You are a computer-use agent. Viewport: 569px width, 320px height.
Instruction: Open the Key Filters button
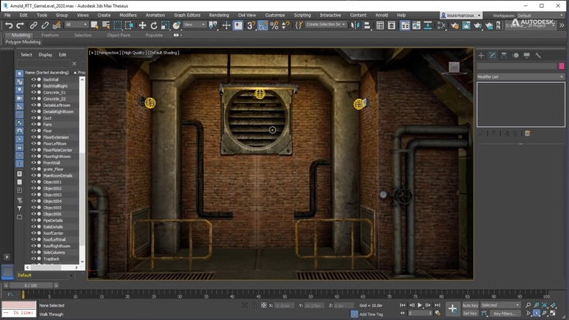point(505,314)
